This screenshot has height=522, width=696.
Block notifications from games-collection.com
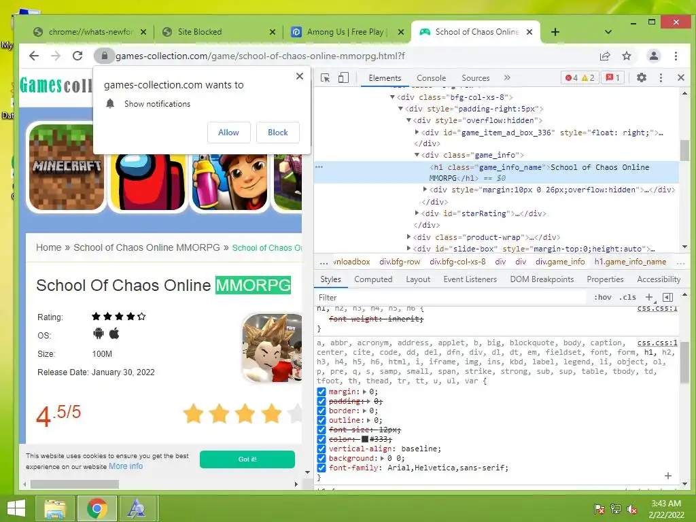click(x=278, y=133)
